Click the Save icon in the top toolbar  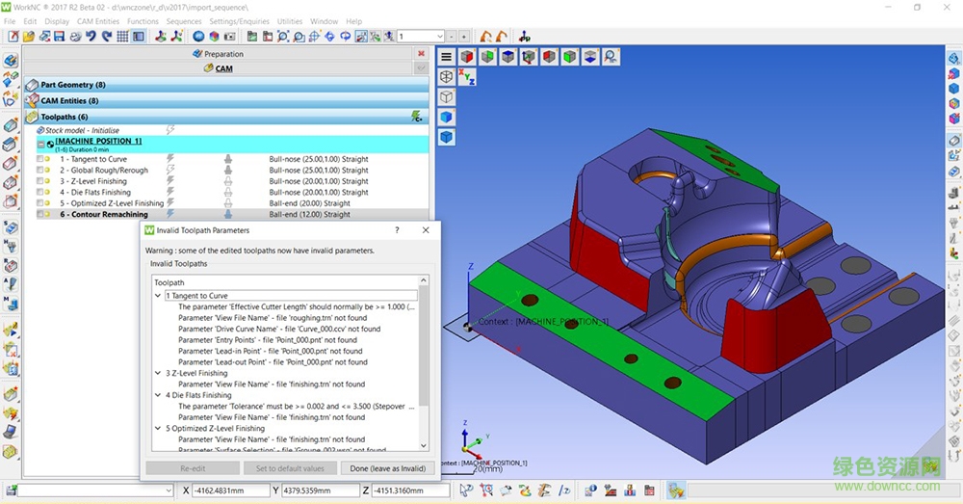(x=60, y=37)
